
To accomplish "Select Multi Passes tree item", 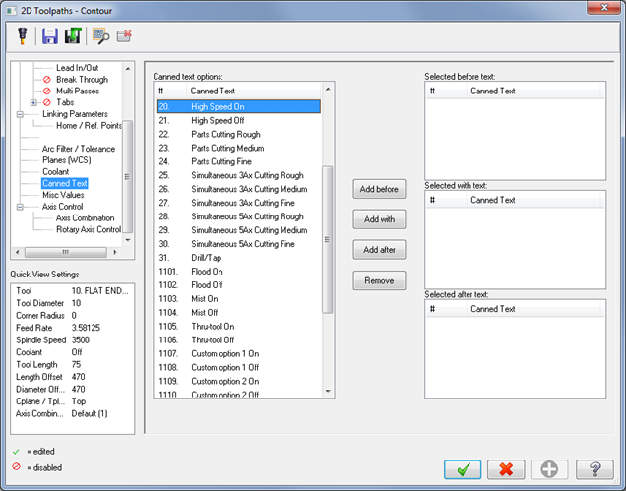I will 78,91.
